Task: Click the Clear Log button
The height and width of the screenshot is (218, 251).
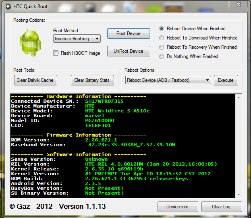Action: tap(222, 207)
